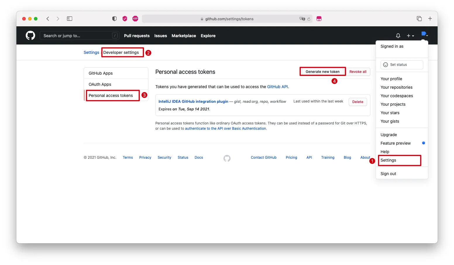Image resolution: width=454 pixels, height=265 pixels.
Task: Click the Search or jump to field
Action: (x=78, y=36)
